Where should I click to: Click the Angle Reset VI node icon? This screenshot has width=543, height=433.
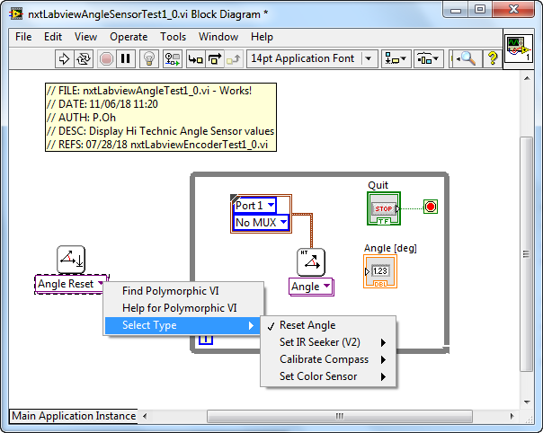coord(71,260)
